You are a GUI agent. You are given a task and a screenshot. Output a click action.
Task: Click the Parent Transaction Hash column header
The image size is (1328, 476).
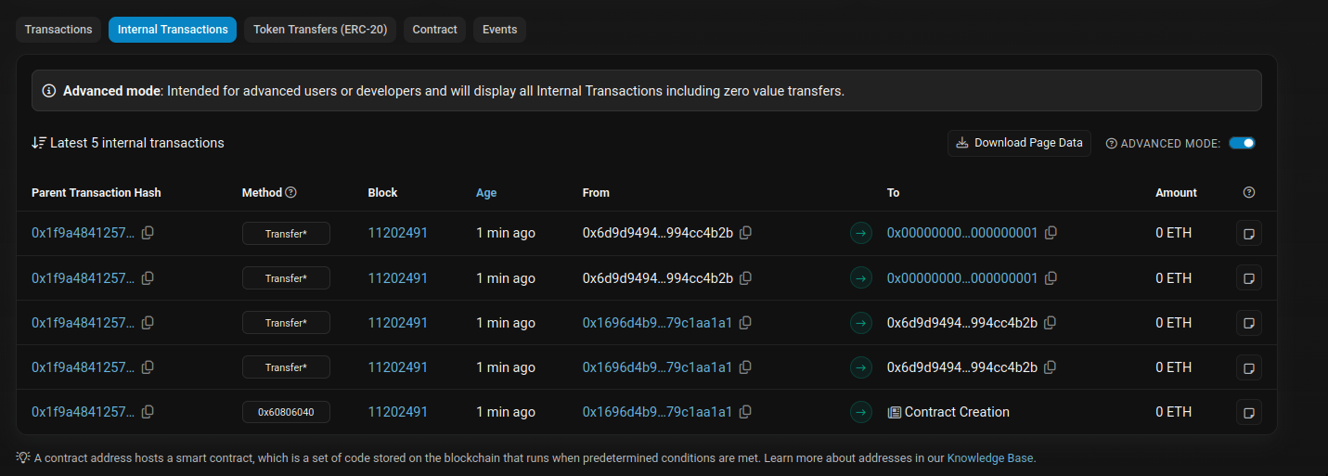pyautogui.click(x=97, y=193)
